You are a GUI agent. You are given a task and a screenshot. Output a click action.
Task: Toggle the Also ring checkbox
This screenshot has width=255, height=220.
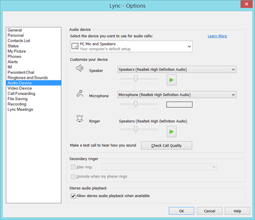coord(73,167)
